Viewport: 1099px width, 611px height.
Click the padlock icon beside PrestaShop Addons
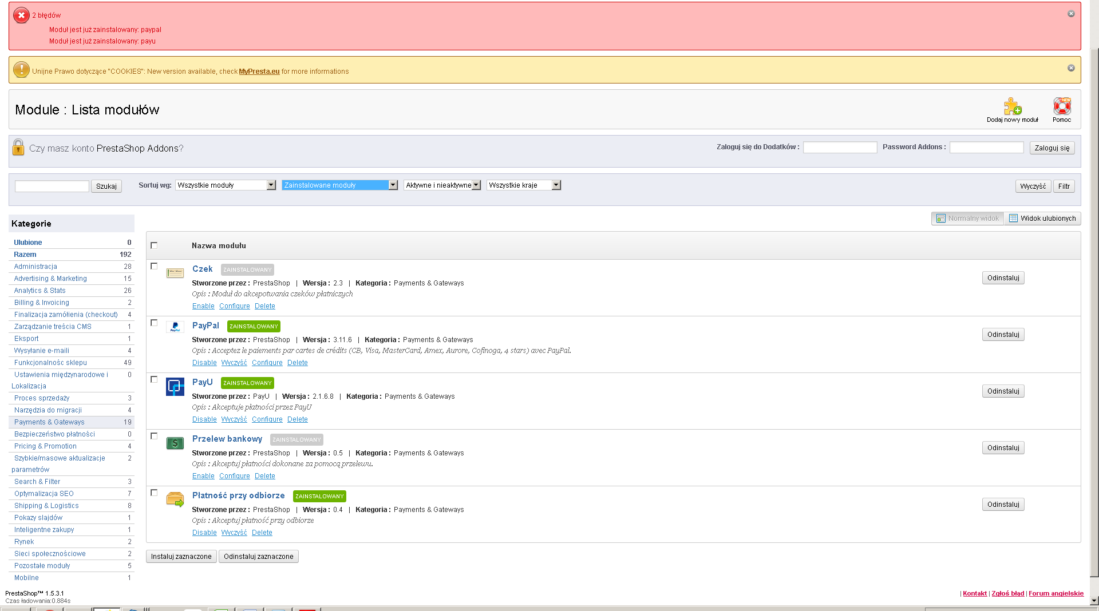point(18,147)
